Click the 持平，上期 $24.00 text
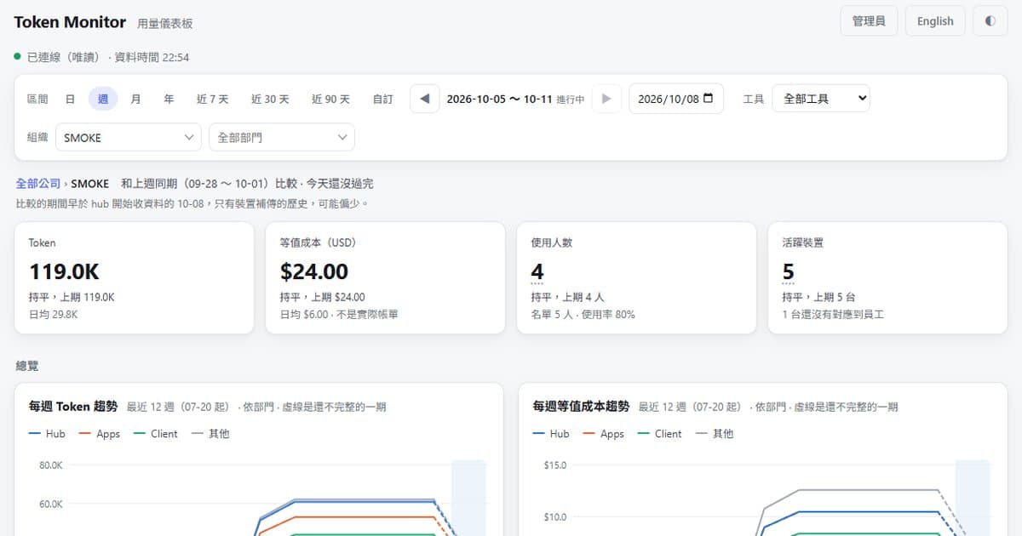Viewport: 1022px width, 536px height. tap(322, 297)
